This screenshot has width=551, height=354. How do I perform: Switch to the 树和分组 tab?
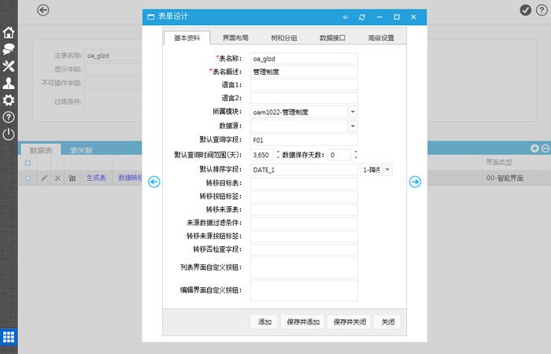284,38
